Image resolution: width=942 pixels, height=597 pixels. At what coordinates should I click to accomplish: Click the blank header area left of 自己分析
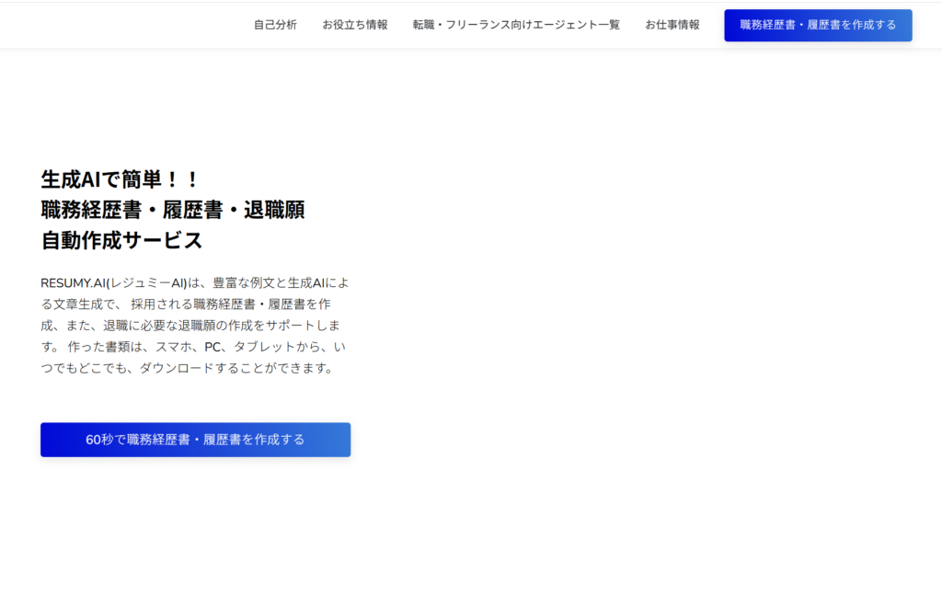120,25
